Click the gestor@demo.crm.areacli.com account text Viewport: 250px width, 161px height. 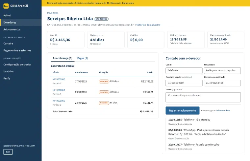19,146
